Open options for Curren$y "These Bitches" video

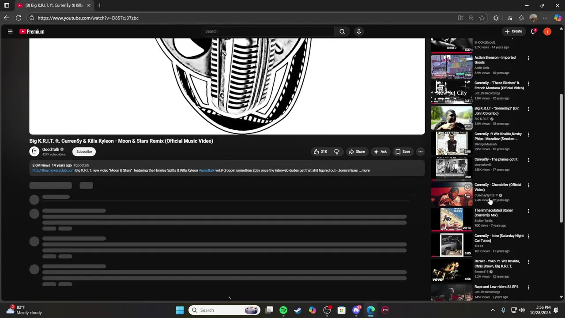click(x=528, y=83)
